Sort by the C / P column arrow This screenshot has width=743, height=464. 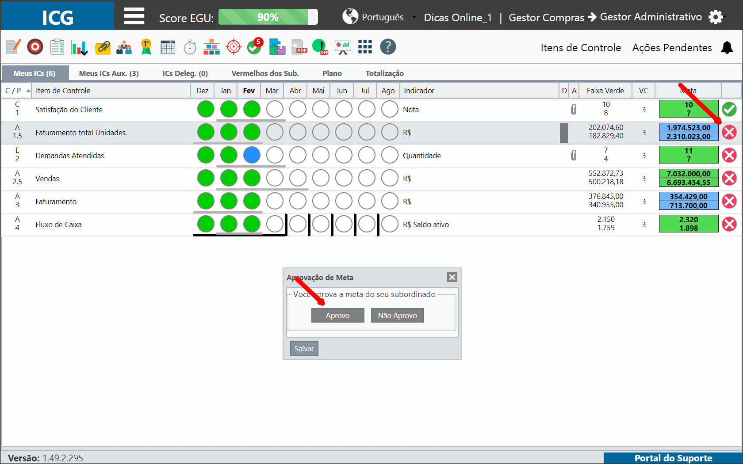(x=28, y=91)
